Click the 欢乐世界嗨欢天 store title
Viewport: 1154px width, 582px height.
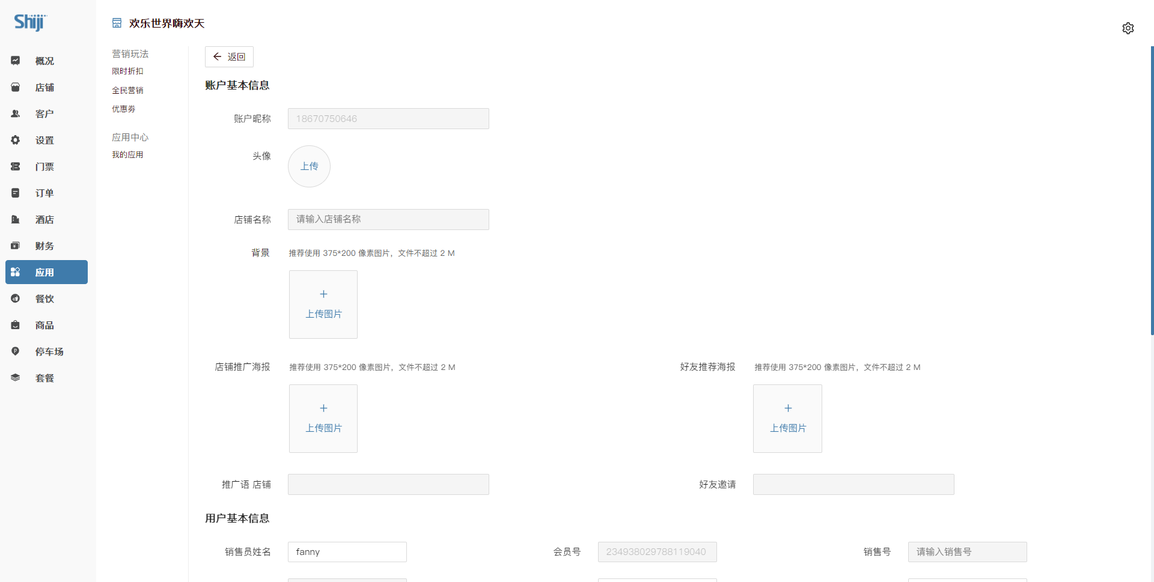tap(167, 23)
